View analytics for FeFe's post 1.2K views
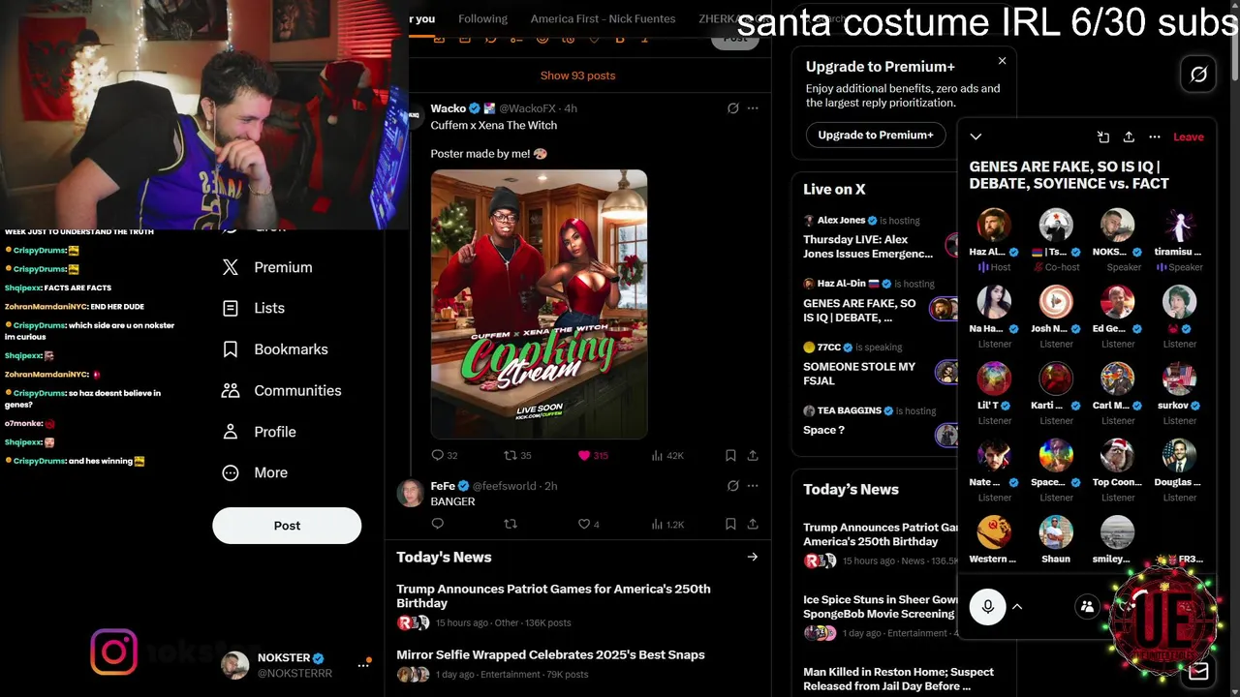The width and height of the screenshot is (1240, 697). (667, 524)
